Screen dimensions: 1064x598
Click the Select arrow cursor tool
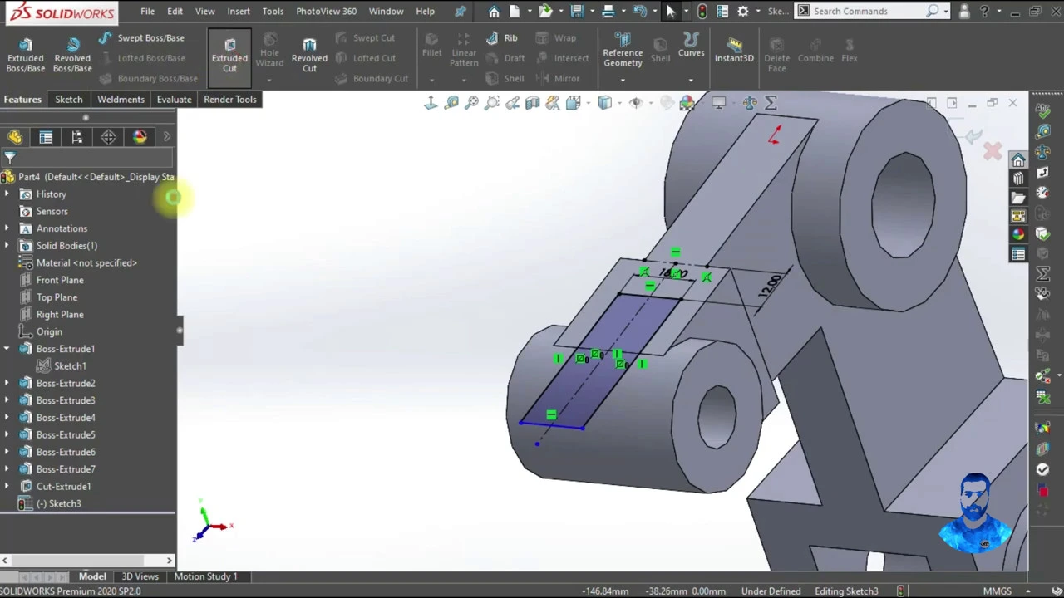point(671,12)
